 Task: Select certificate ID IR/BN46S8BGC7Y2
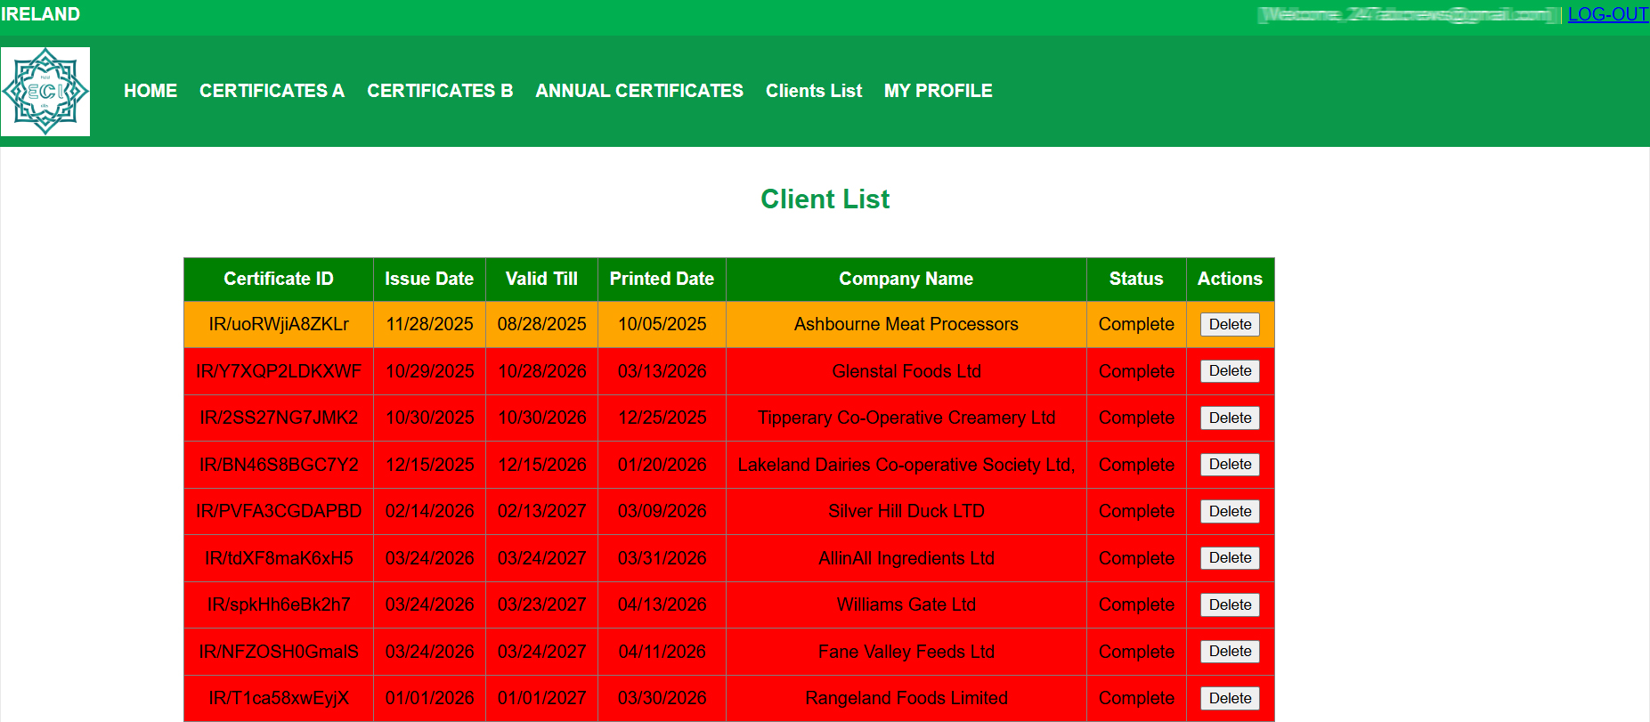click(279, 465)
